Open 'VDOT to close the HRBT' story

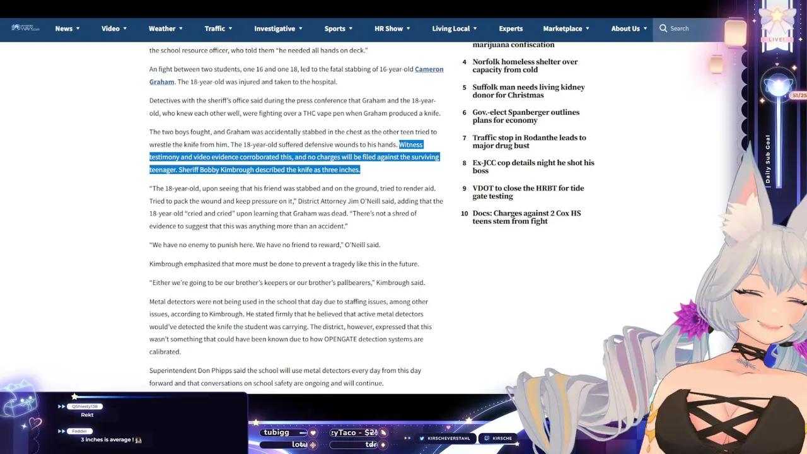pos(528,192)
